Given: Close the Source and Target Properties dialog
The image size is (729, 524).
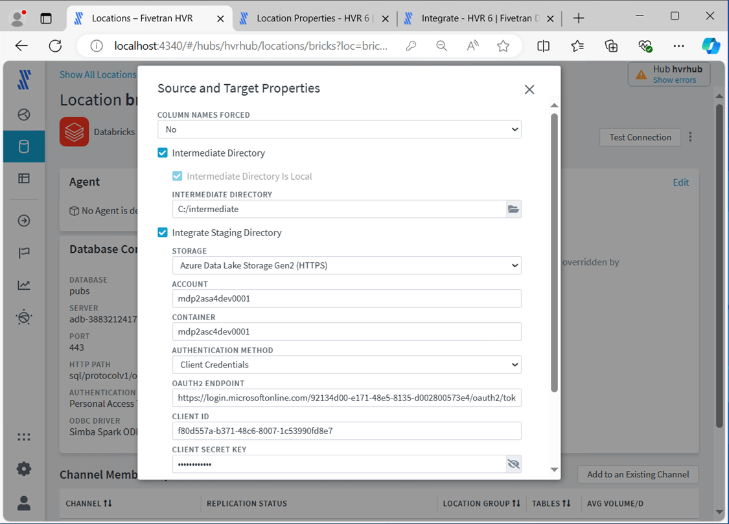Looking at the screenshot, I should tap(529, 89).
